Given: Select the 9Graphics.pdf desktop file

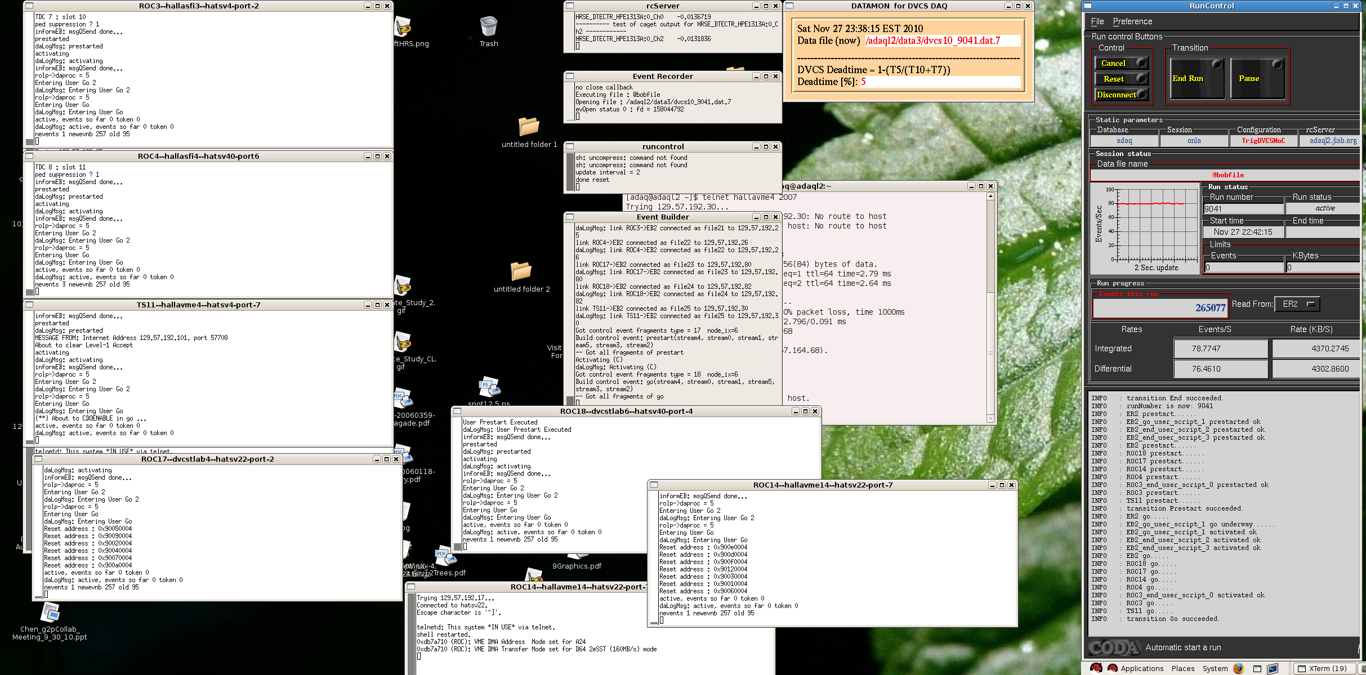Looking at the screenshot, I should [x=577, y=566].
